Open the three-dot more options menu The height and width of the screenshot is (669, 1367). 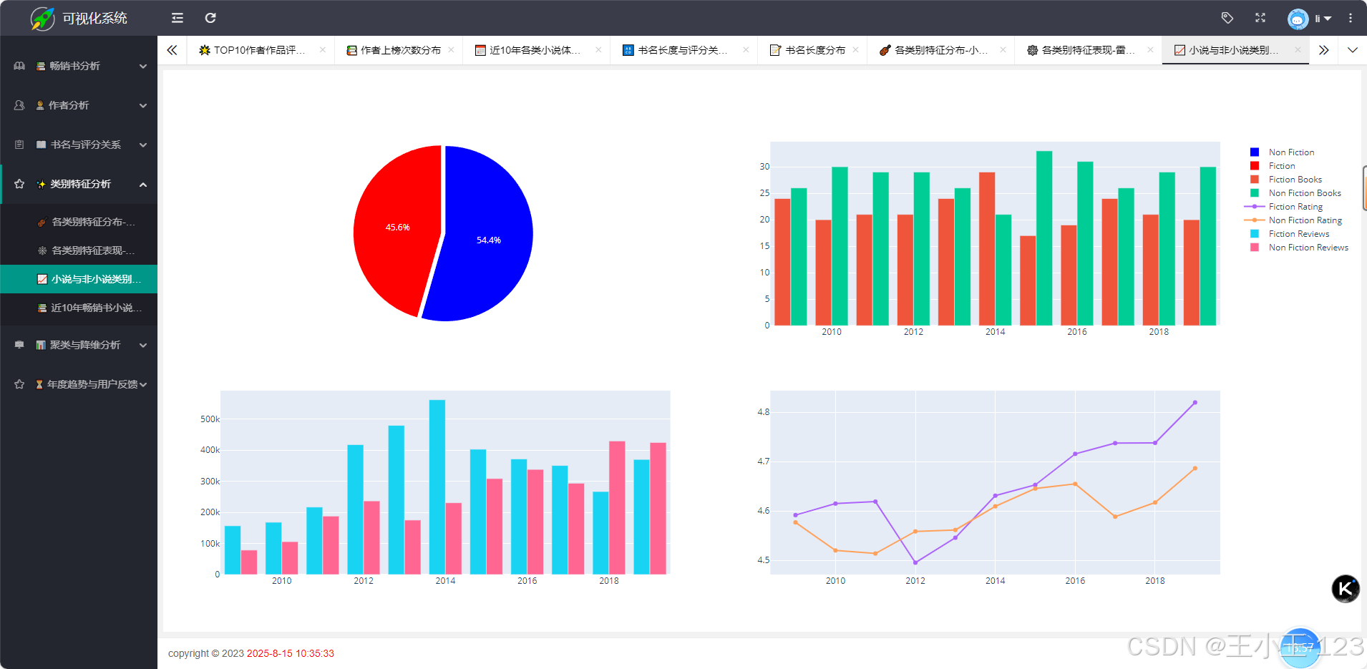1351,18
